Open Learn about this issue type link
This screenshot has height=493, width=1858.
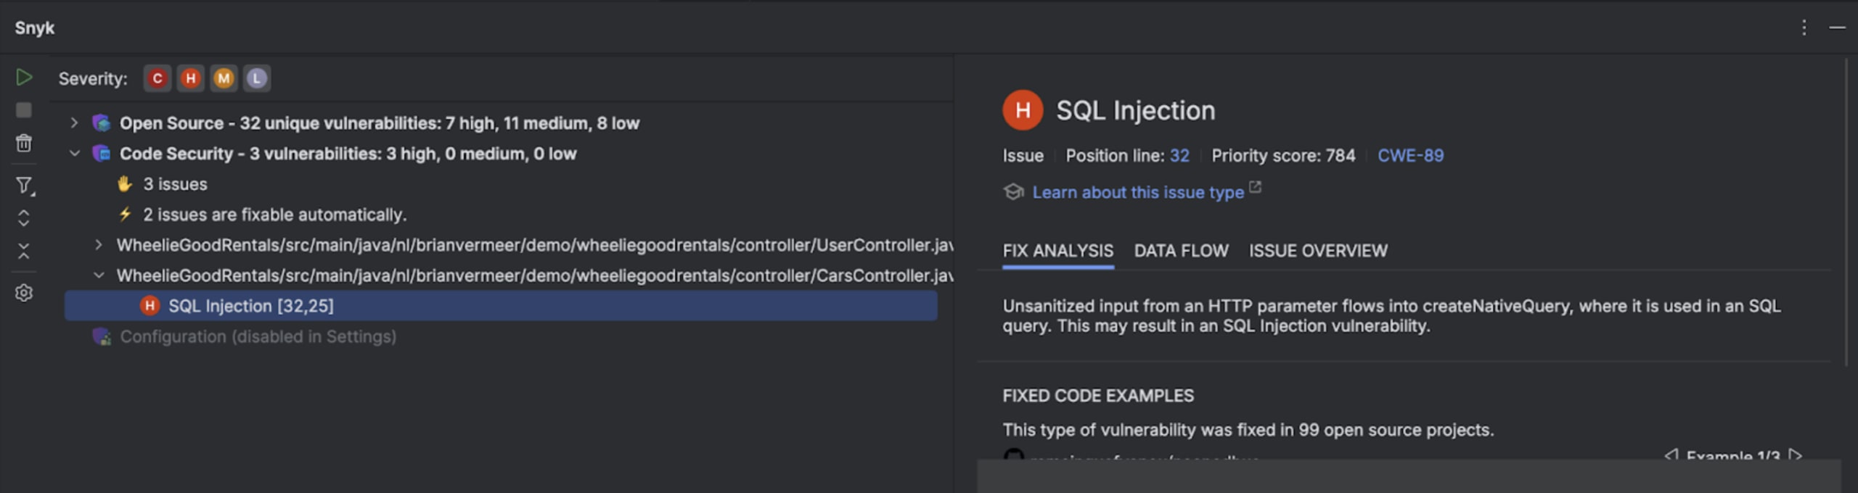(1137, 193)
